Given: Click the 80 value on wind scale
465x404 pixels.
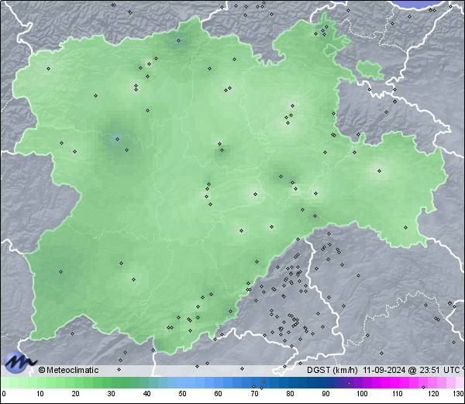Looking at the screenshot, I should click(x=290, y=394).
